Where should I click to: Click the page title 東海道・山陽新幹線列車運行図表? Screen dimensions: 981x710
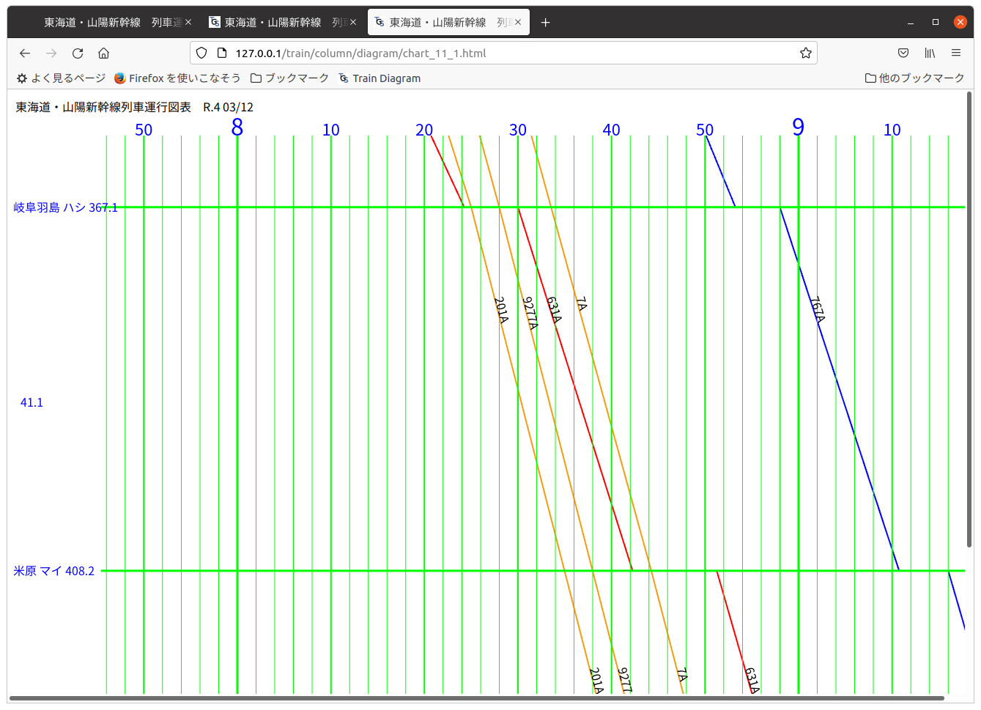coord(103,107)
